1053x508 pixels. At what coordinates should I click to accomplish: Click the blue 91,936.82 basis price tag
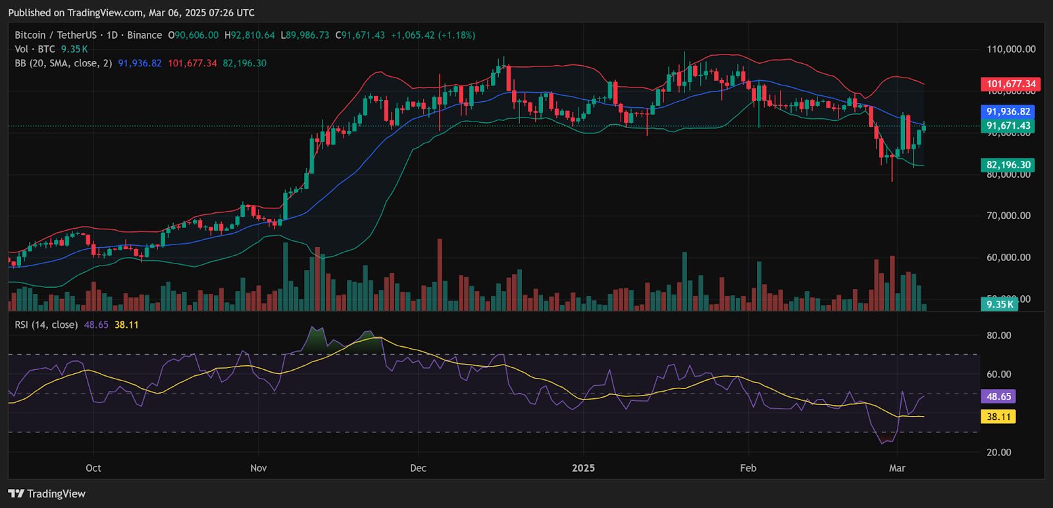coord(1007,112)
